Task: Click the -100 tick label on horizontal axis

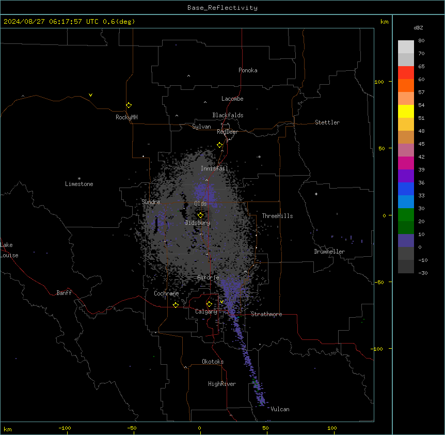Action: point(65,428)
